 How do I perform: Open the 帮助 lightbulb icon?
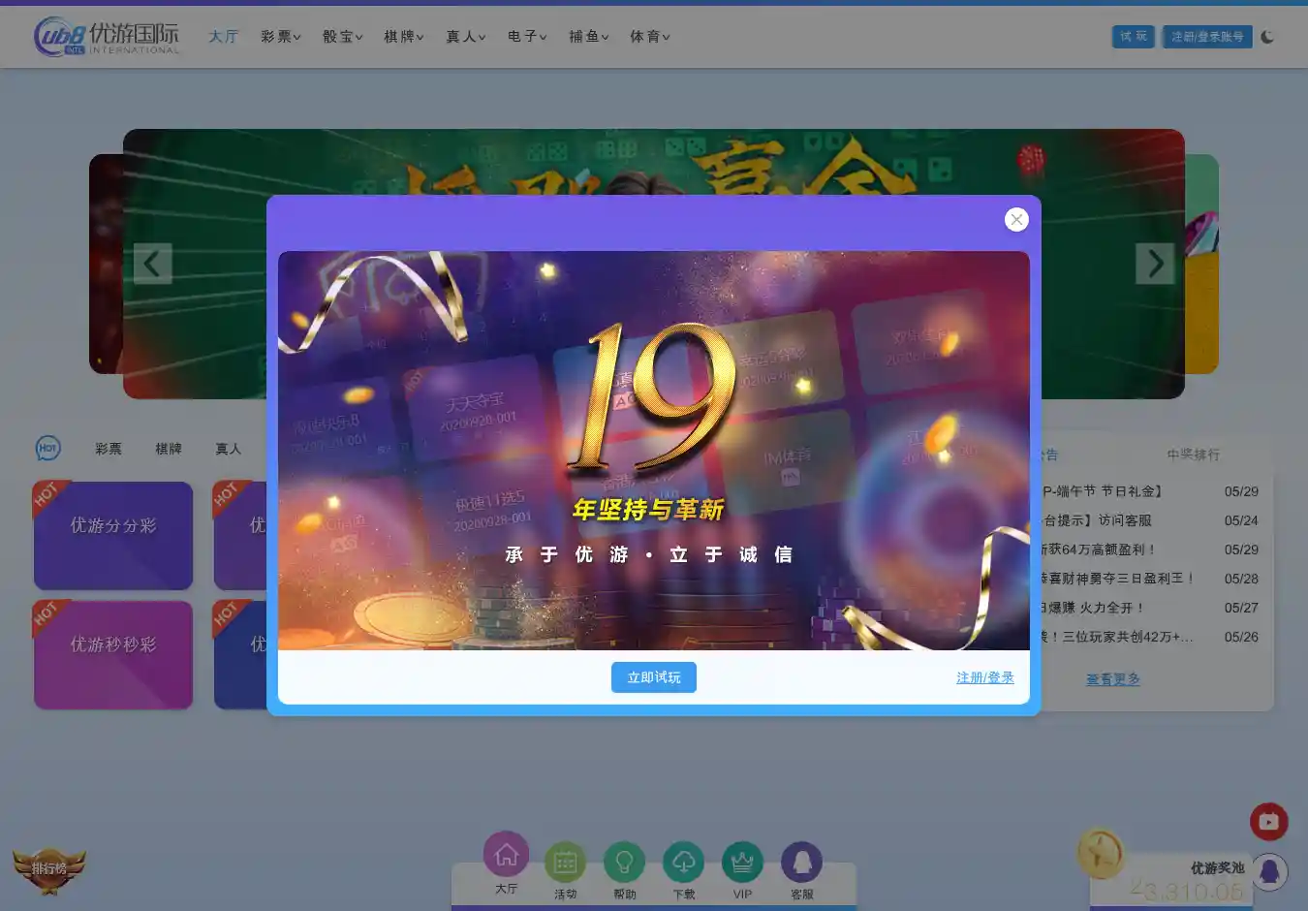click(x=624, y=863)
